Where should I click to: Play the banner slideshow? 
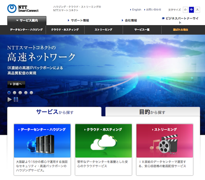[9, 99]
